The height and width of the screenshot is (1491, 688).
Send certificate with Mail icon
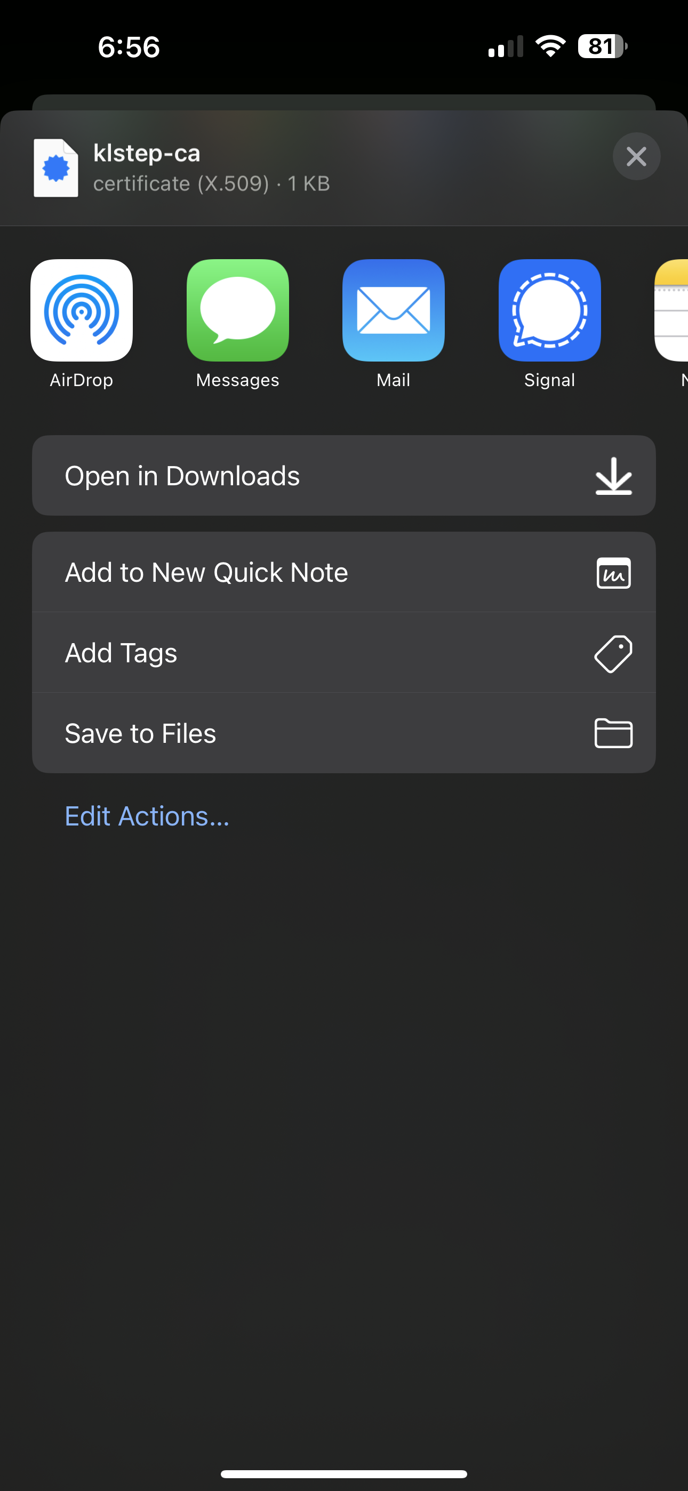[393, 310]
